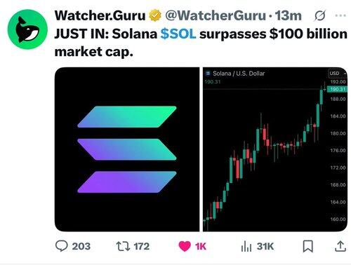Viewport: 351px width, 265px height.
Task: Open the $SOL cashtag link
Action: pyautogui.click(x=178, y=34)
